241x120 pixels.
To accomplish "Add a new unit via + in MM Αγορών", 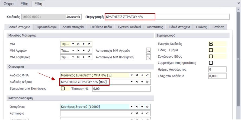I will 83,50.
